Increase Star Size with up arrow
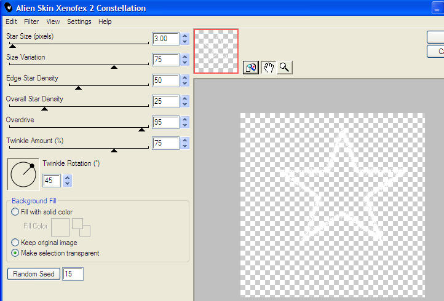Viewport: 444px width, 301px height. [185, 36]
